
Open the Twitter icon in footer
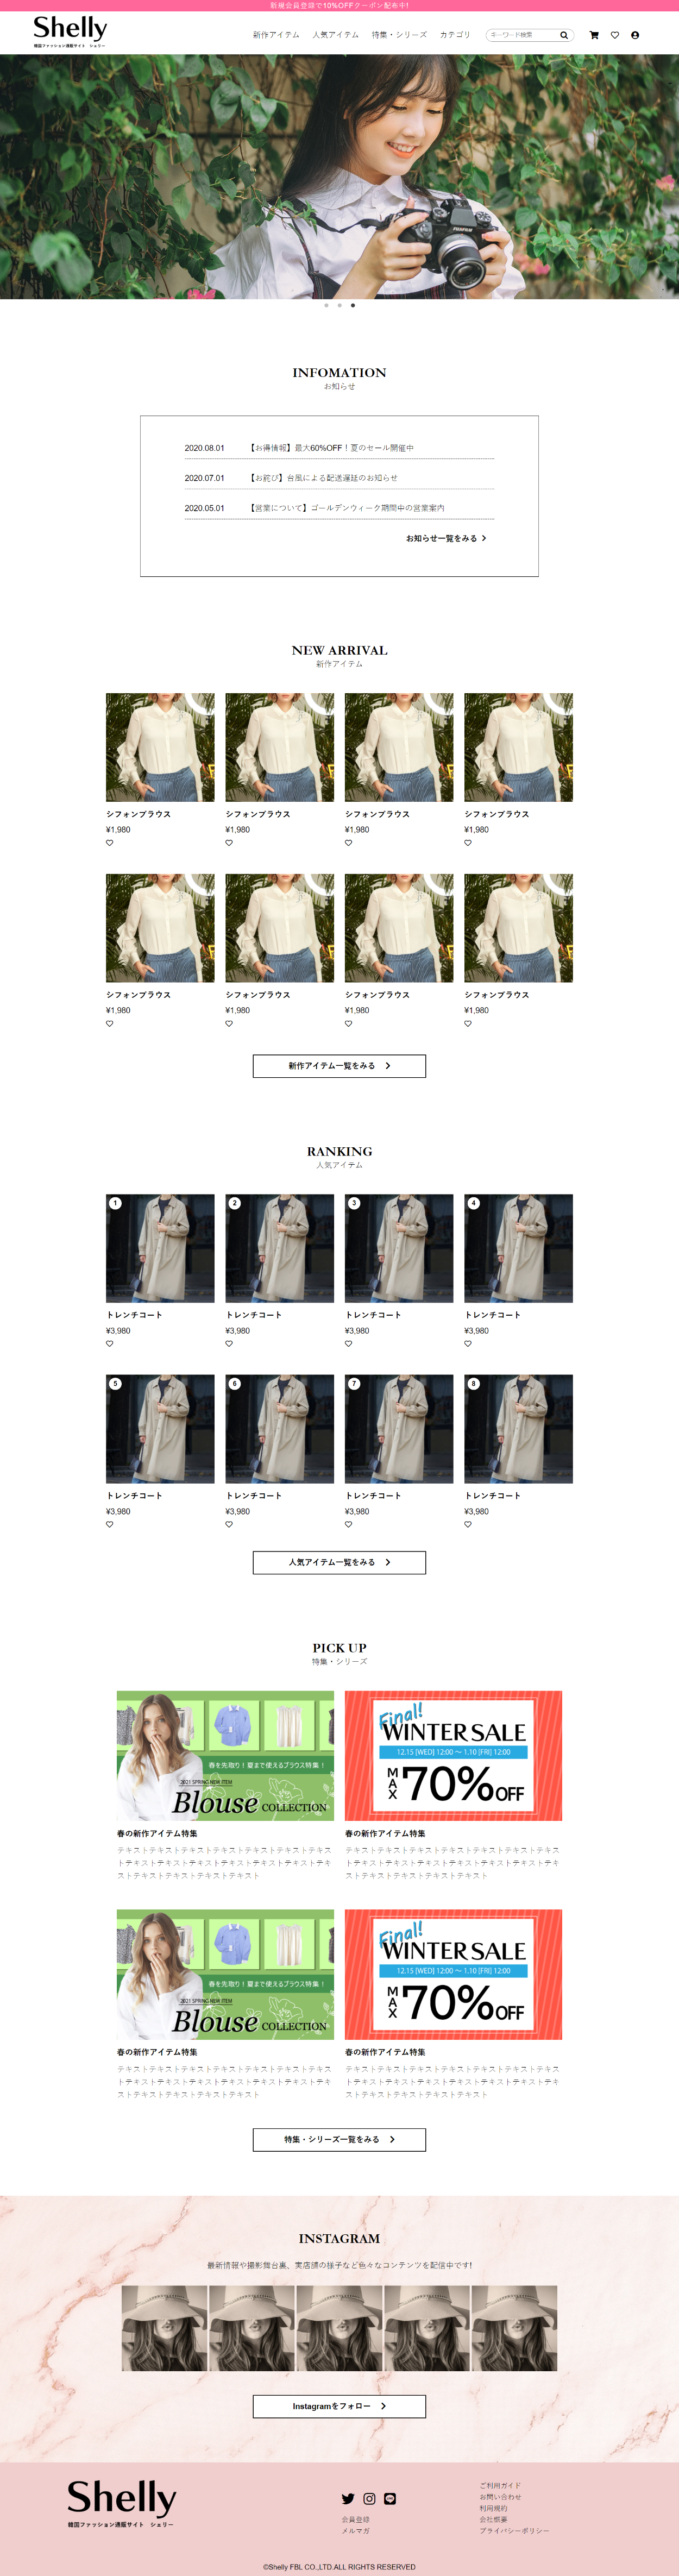(x=348, y=2498)
